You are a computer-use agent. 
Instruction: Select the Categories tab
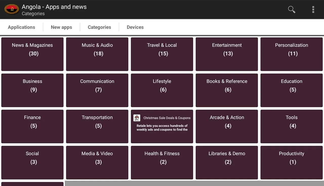(x=99, y=27)
